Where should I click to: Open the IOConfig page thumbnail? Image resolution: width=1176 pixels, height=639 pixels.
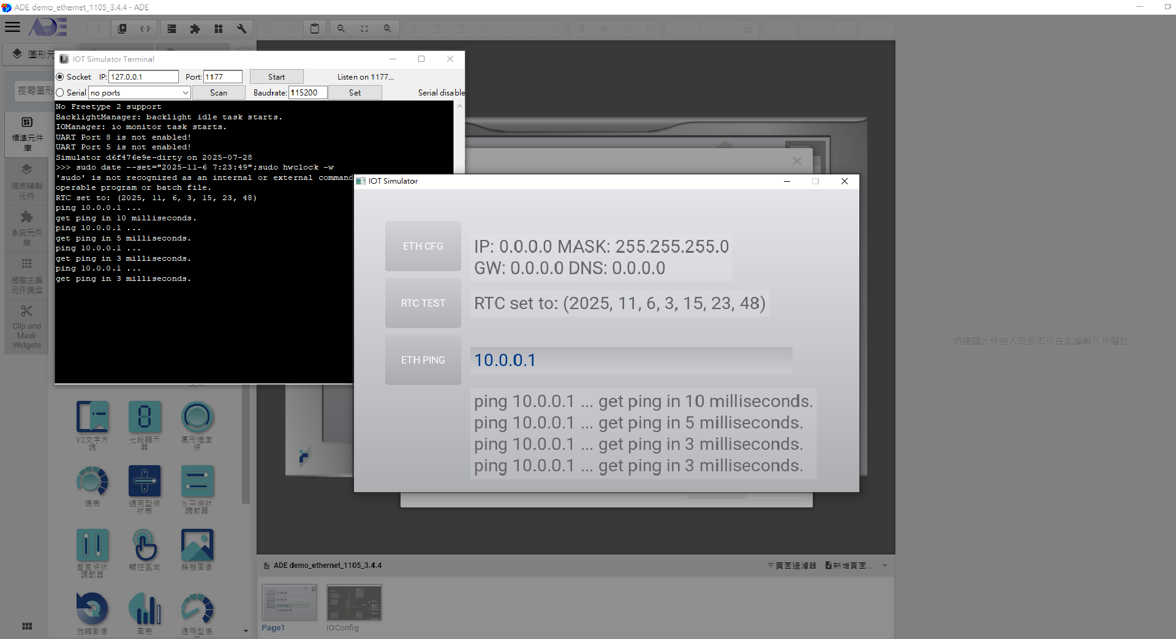pyautogui.click(x=354, y=603)
